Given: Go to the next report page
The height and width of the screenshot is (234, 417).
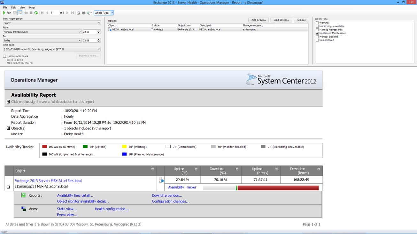Looking at the screenshot, I should (68, 13).
